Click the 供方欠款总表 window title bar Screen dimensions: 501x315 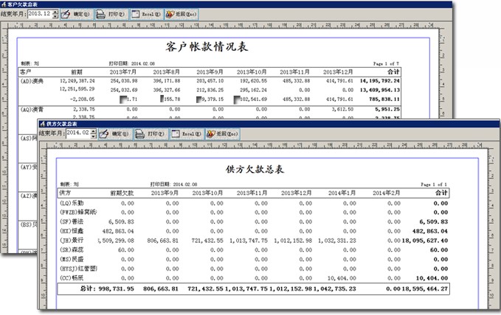(258, 124)
